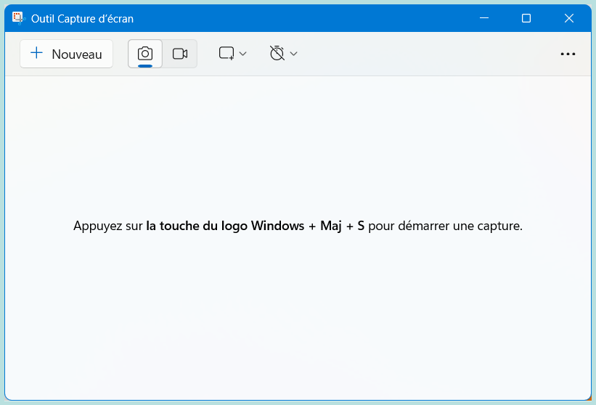Expand the capture shape chevron
The width and height of the screenshot is (596, 405).
(243, 54)
